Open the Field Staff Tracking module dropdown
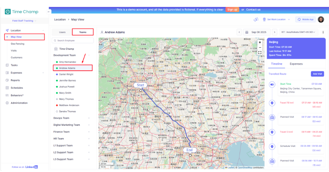 (24, 21)
